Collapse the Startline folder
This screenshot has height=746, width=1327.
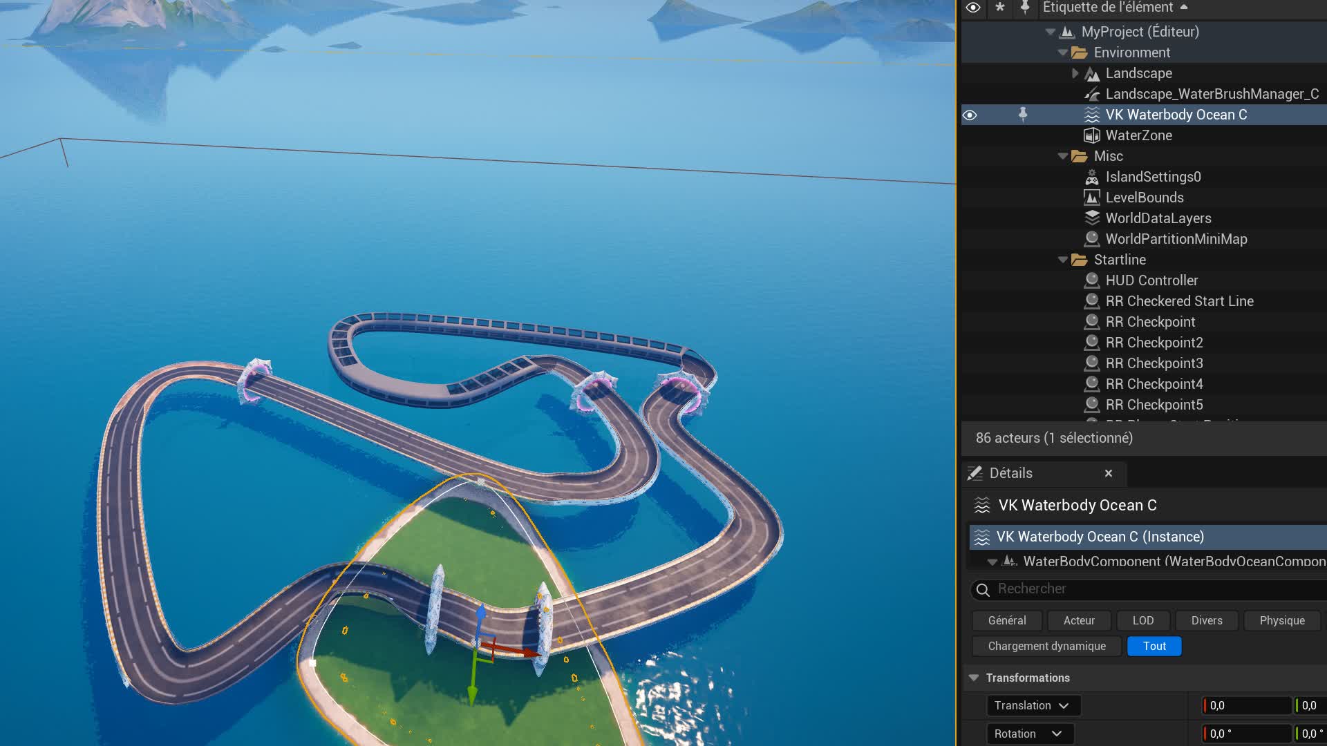[x=1063, y=260]
